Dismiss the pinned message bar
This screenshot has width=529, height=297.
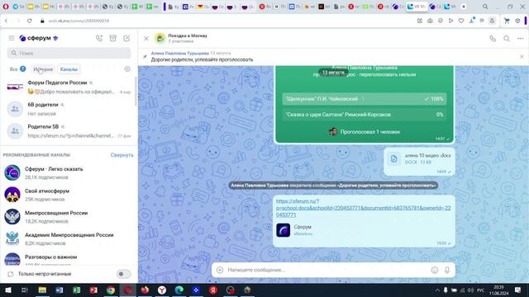[522, 57]
